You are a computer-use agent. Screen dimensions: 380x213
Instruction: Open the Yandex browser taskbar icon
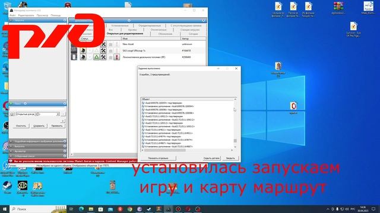[x=120, y=209]
